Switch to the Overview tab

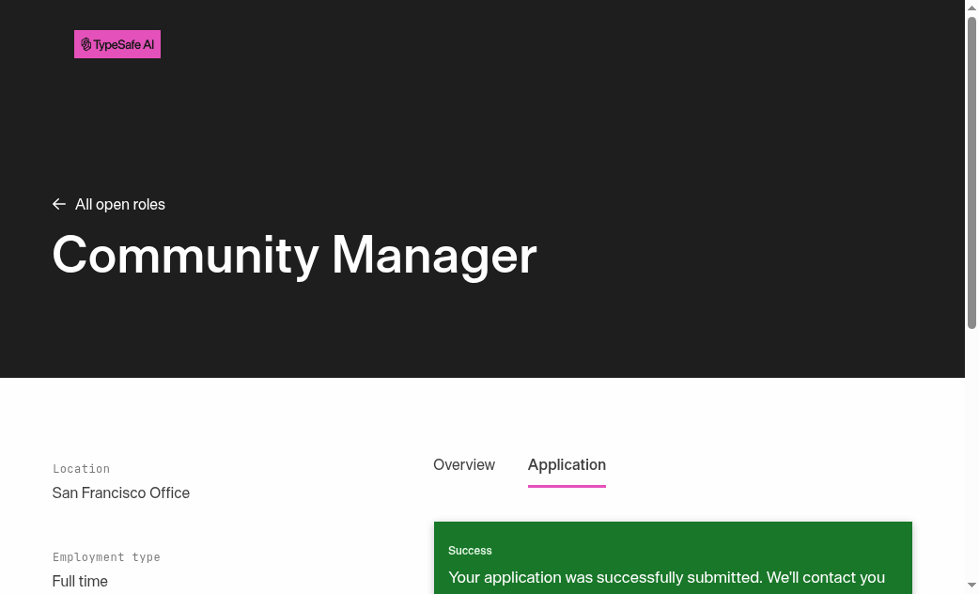coord(464,464)
